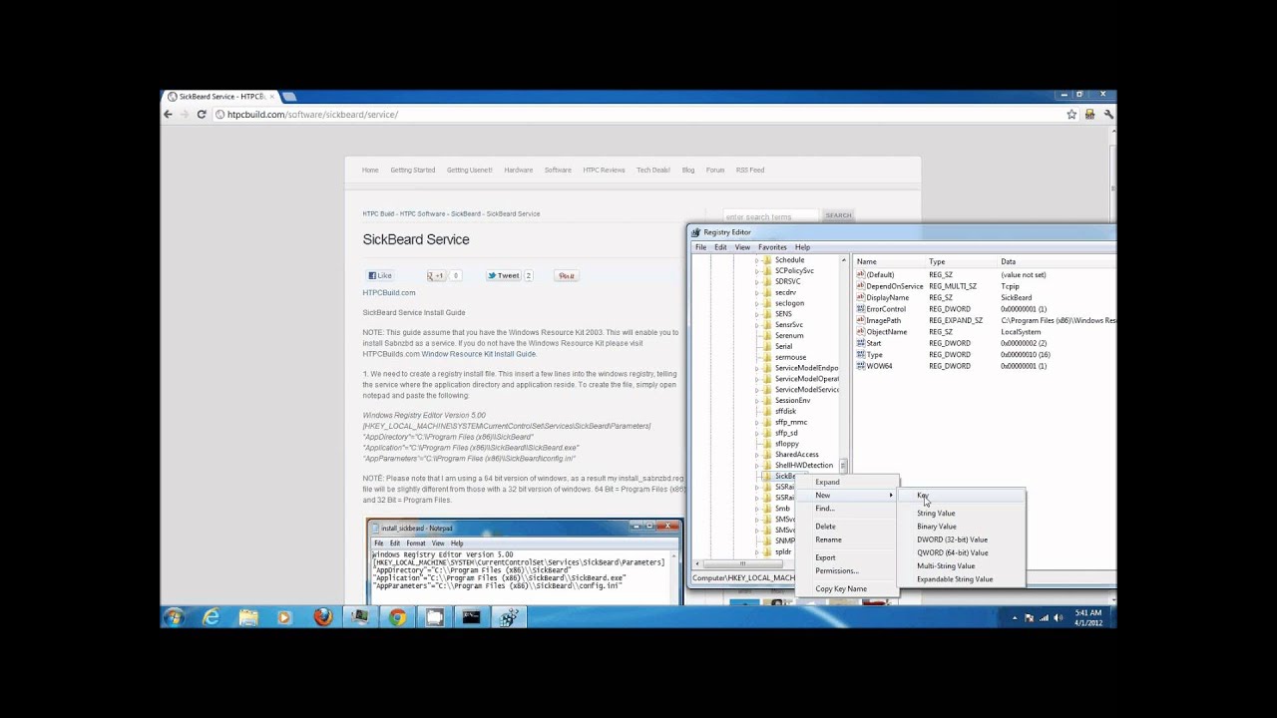Click the Tweet button on the page
1277x718 pixels.
504,275
